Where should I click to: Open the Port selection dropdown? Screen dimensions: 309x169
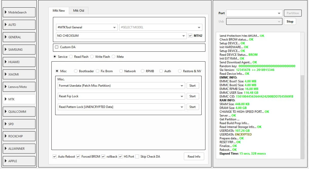click(x=254, y=13)
